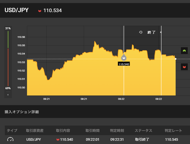Image resolution: width=190 pixels, height=144 pixels.
Task: Click the green HIGH up-arrow button
Action: click(x=184, y=51)
